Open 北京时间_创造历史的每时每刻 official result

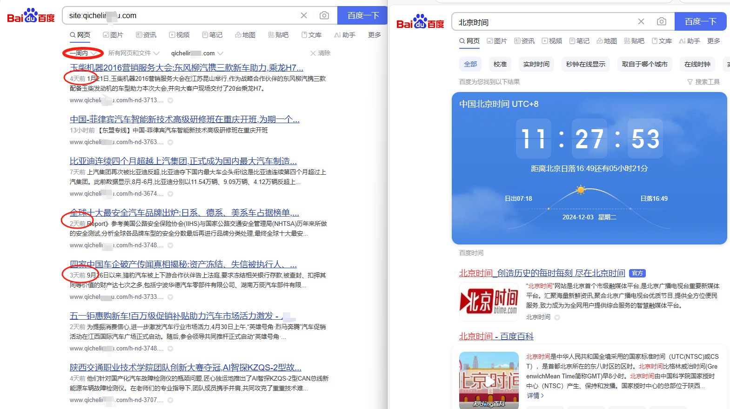pyautogui.click(x=542, y=273)
